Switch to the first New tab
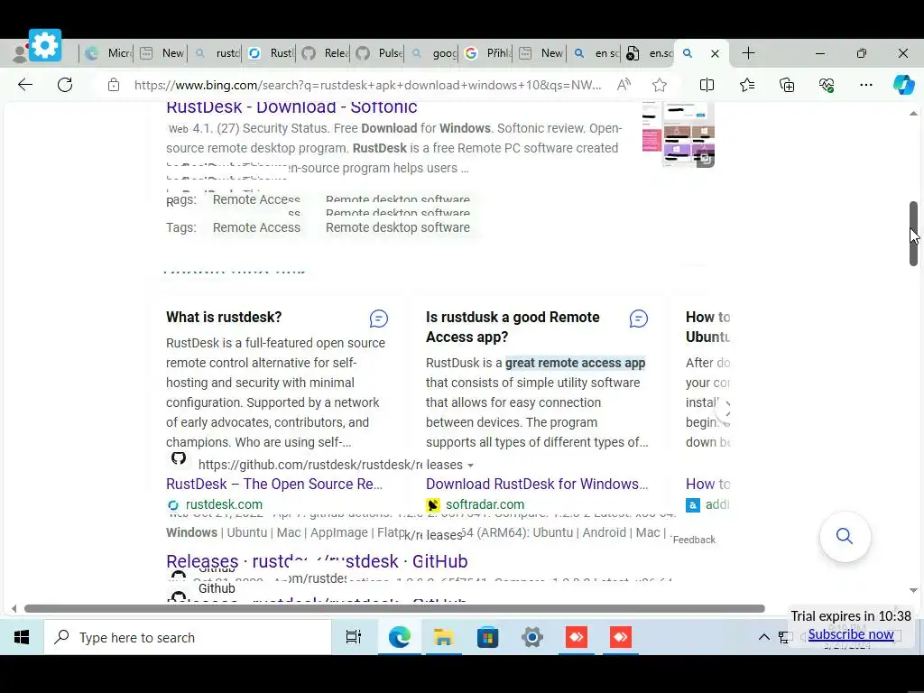Image resolution: width=924 pixels, height=693 pixels. (x=162, y=53)
